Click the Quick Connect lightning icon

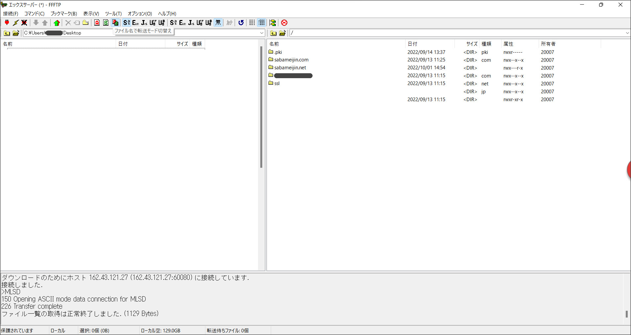(15, 23)
